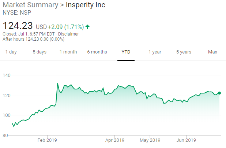Select the 1 day tab
Screen dimensions: 226x148
[11, 52]
